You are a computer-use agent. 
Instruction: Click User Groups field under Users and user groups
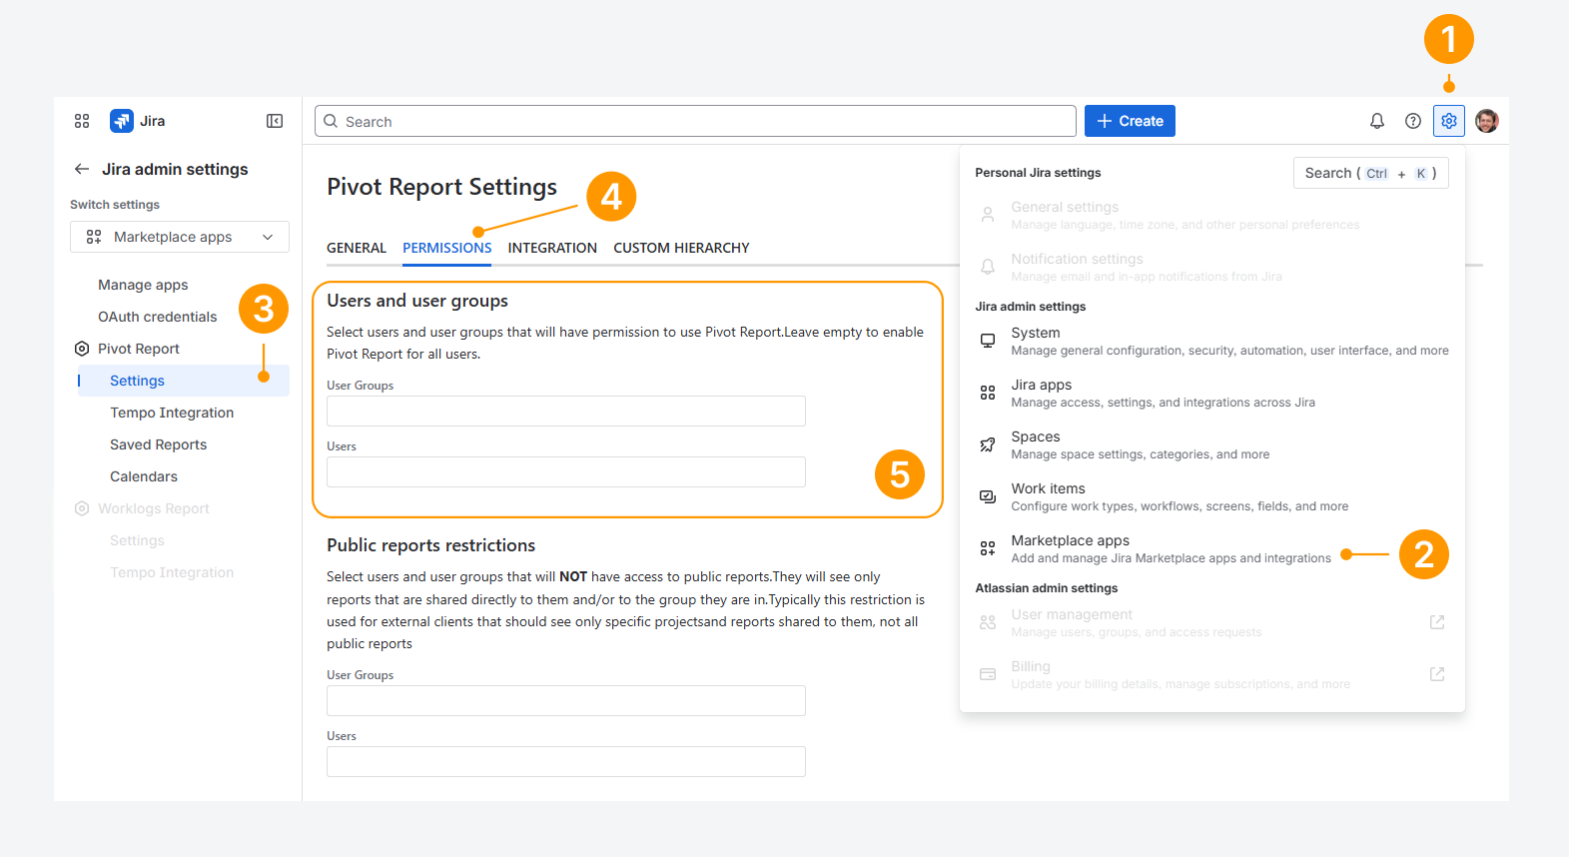pos(566,412)
